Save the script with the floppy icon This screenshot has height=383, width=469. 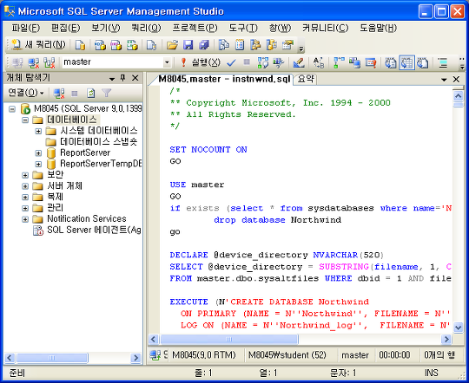188,45
